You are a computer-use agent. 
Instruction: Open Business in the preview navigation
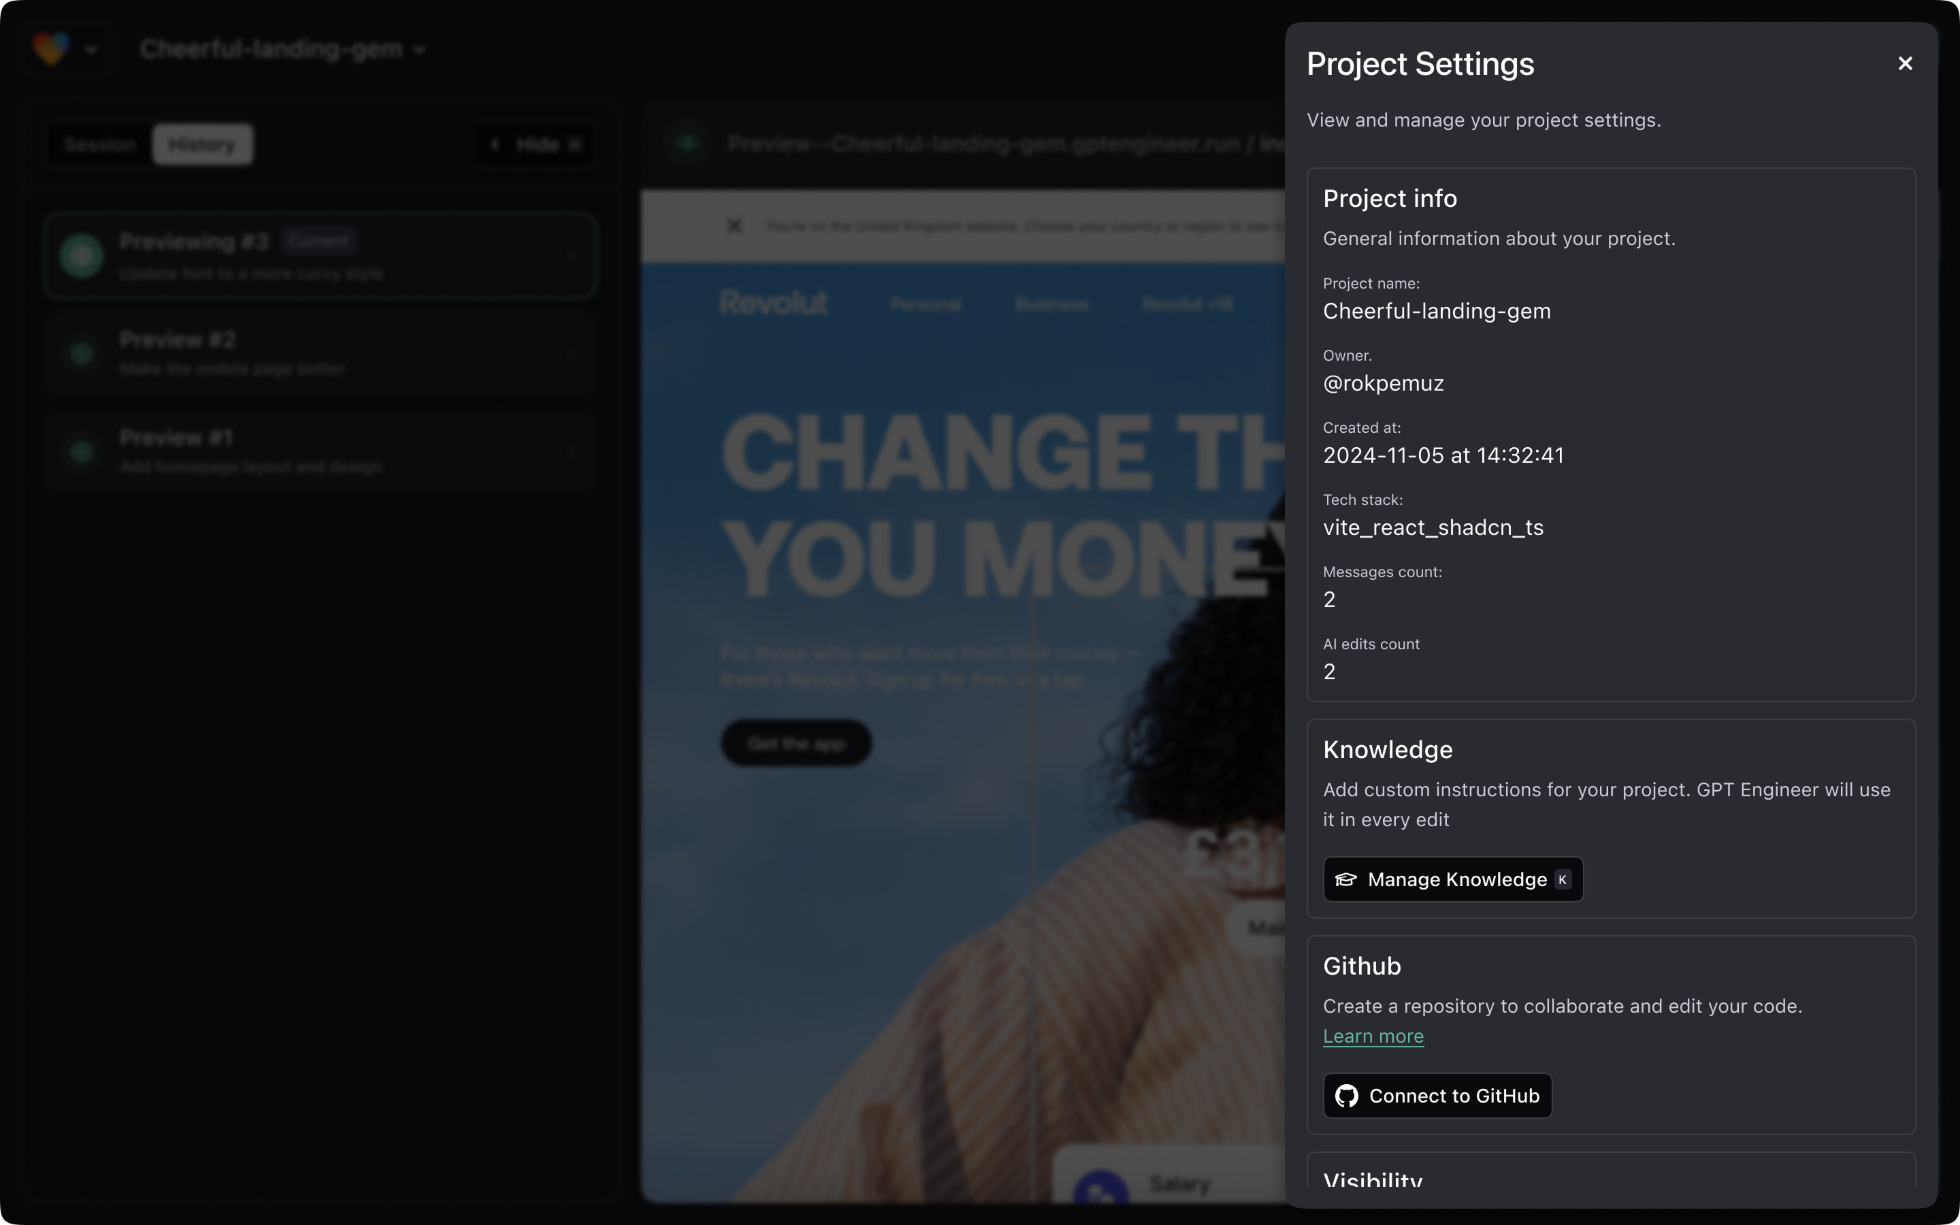click(x=1051, y=304)
